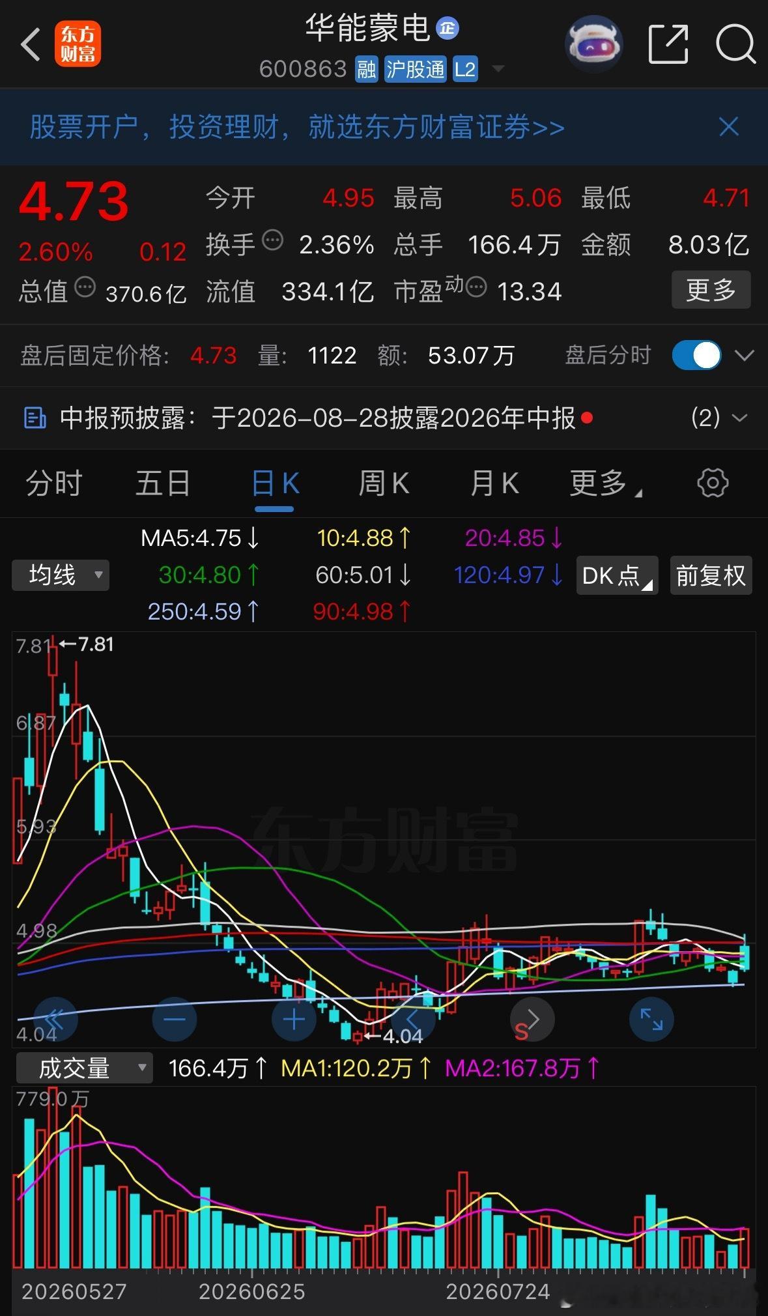Toggle the 盘后分时 switch

696,355
